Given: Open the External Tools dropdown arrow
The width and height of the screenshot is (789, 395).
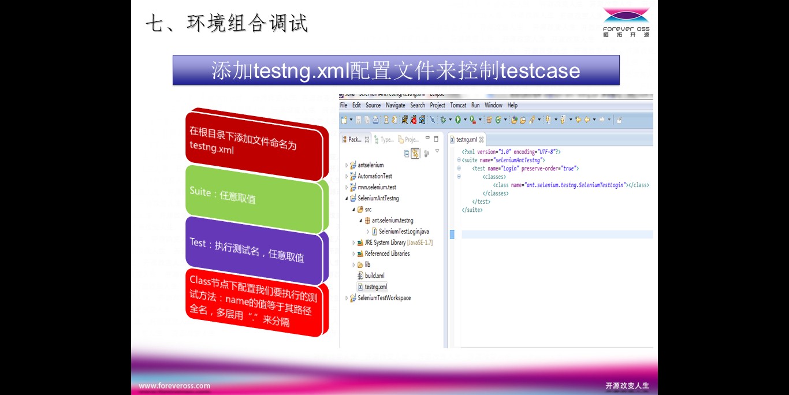Looking at the screenshot, I should (x=480, y=120).
